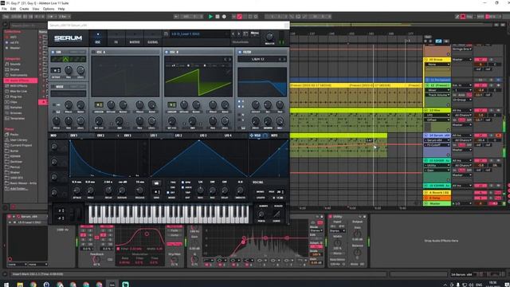Switch to Serum FX tab

click(116, 38)
